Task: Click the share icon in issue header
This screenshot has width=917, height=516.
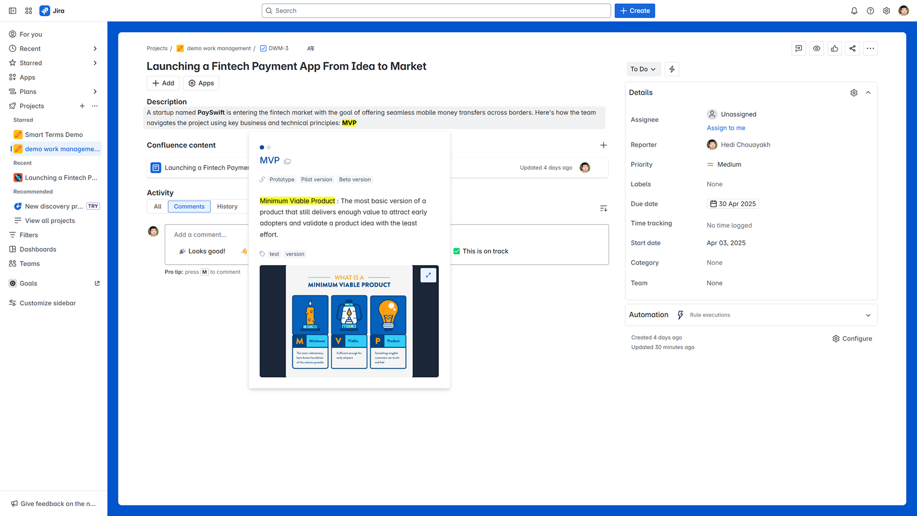Action: [853, 48]
